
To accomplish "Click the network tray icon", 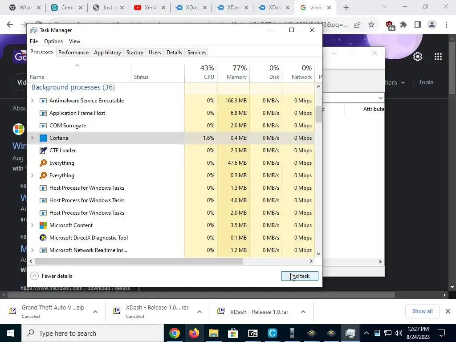I will tap(388, 333).
